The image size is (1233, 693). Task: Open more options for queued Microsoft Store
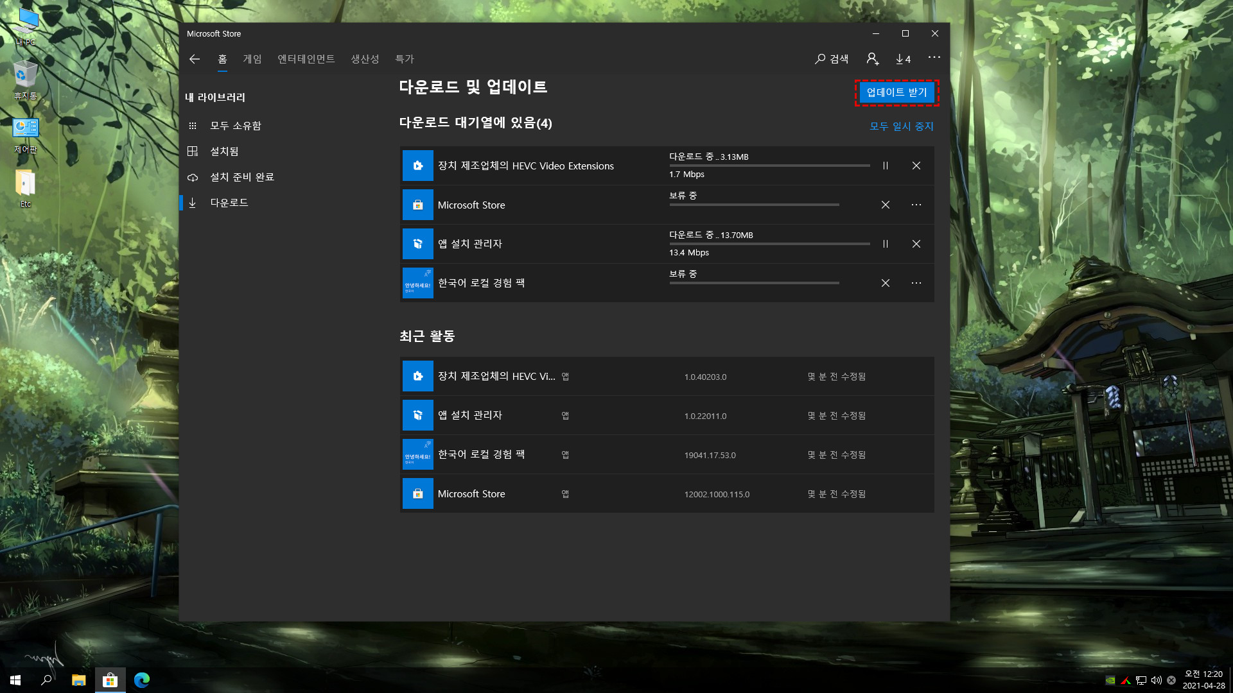(x=916, y=205)
